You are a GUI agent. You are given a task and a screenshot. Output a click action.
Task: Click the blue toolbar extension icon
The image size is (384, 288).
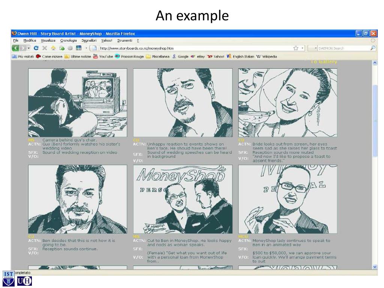click(x=79, y=48)
